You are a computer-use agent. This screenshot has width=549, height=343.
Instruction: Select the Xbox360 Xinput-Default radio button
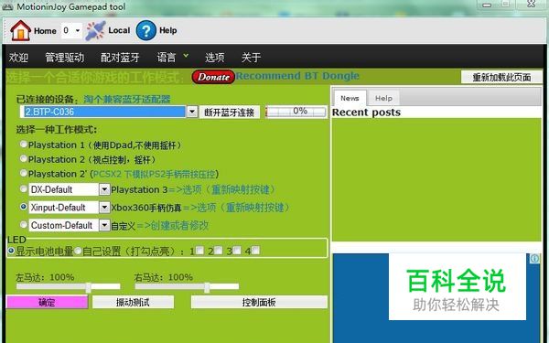[x=24, y=207]
